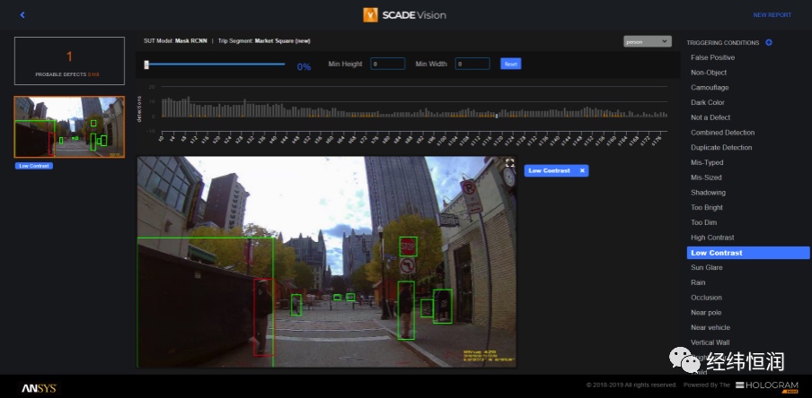Viewport: 812px width, 398px height.
Task: Select the Near pole condition
Action: (706, 312)
